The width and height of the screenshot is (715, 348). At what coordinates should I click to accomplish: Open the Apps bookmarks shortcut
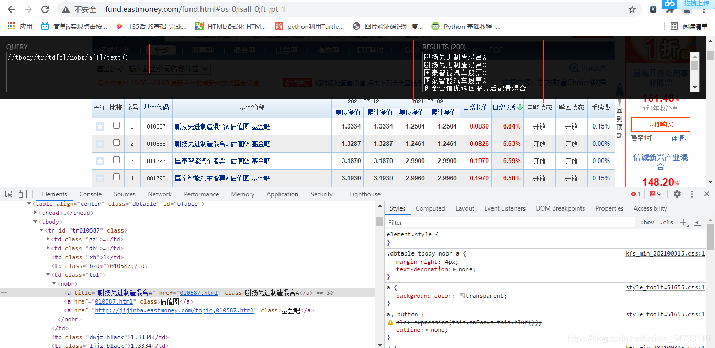point(20,26)
